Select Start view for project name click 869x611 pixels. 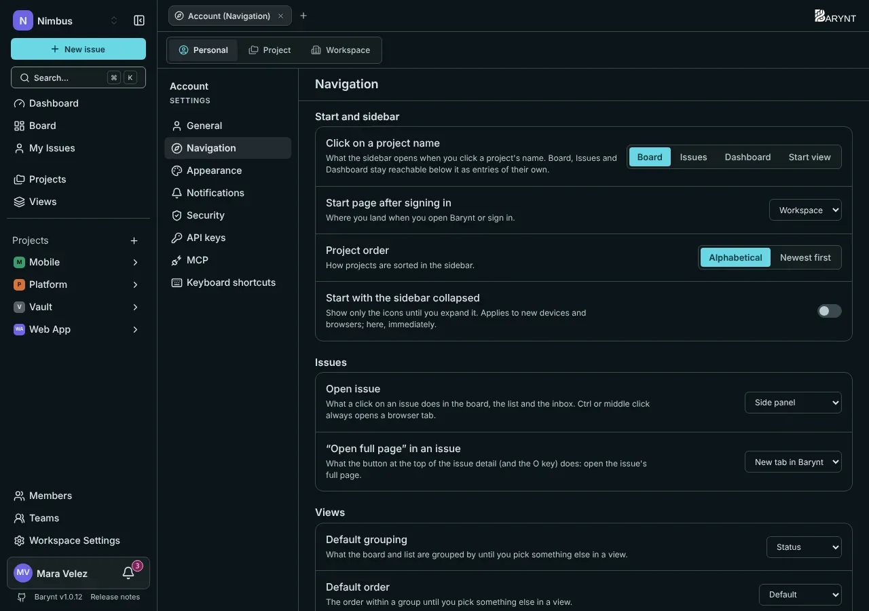click(809, 157)
